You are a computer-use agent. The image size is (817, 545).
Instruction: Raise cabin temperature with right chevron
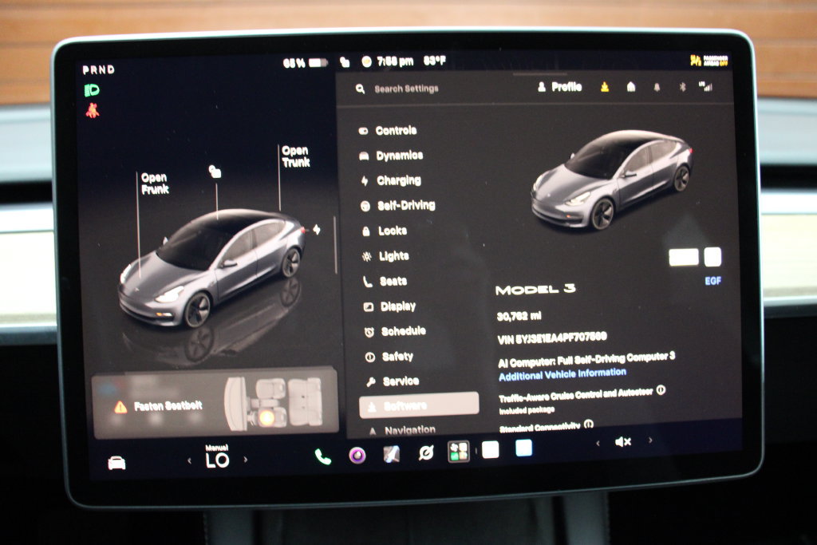pyautogui.click(x=246, y=460)
